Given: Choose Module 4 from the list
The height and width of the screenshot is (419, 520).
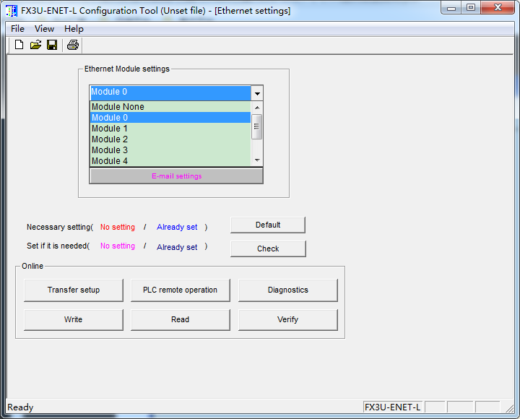Looking at the screenshot, I should pos(170,161).
